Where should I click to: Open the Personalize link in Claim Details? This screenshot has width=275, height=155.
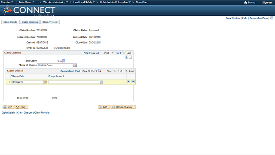click(67, 71)
